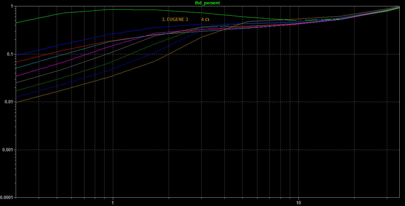Click the magenta curve's left starting point
The width and height of the screenshot is (405, 206).
tap(17, 76)
